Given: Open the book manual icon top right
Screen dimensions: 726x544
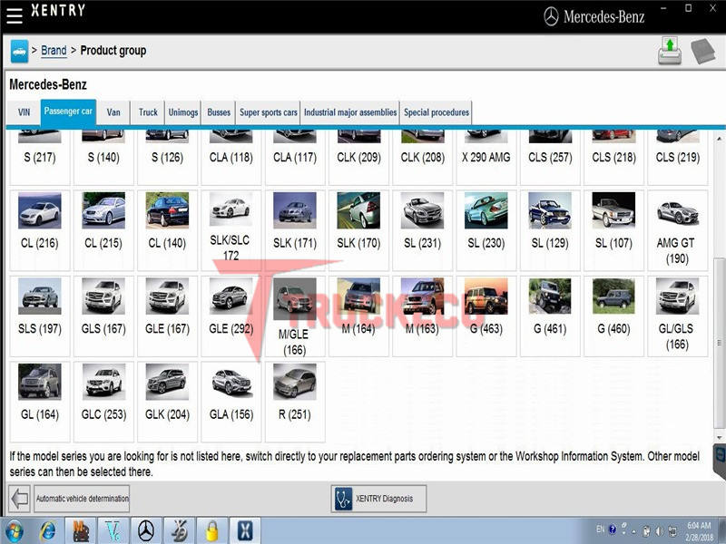Looking at the screenshot, I should (702, 51).
